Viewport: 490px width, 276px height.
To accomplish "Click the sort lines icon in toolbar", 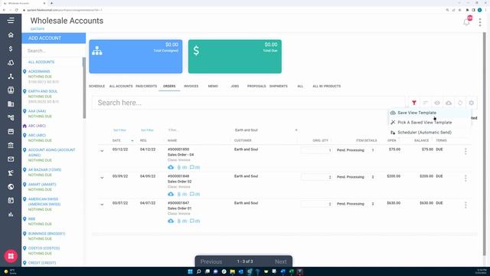I will pyautogui.click(x=426, y=103).
